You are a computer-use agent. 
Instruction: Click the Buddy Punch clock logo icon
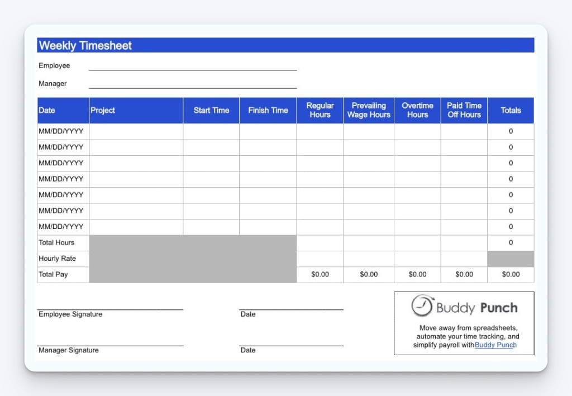point(423,307)
